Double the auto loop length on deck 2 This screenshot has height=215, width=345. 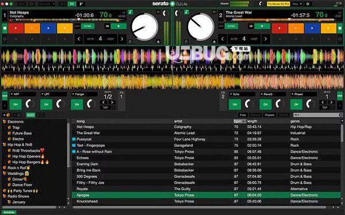266,39
